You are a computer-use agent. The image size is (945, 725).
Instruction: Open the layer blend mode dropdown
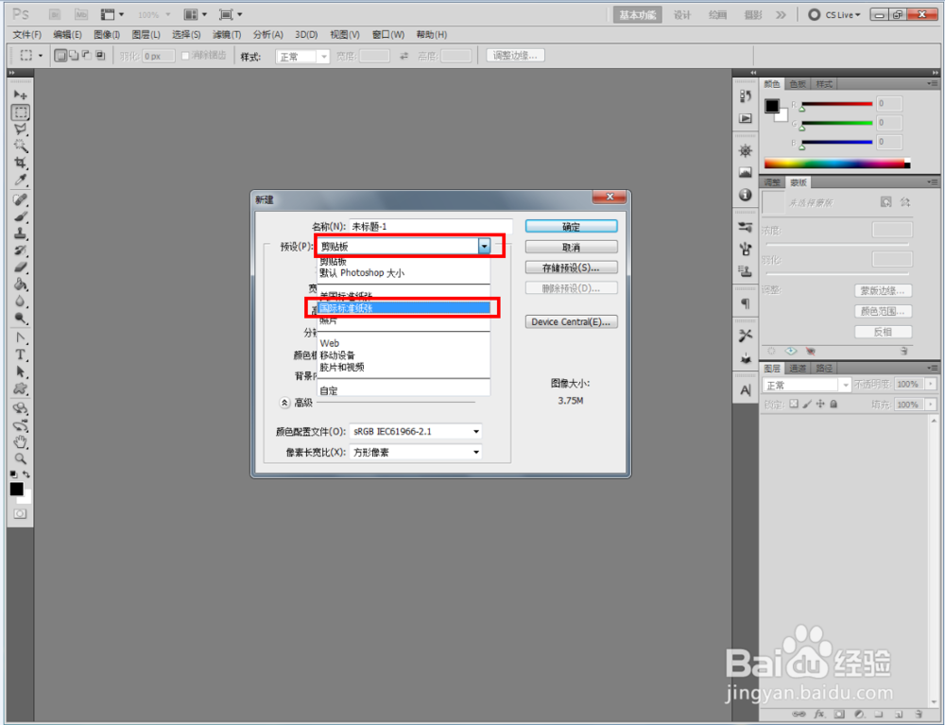point(806,385)
